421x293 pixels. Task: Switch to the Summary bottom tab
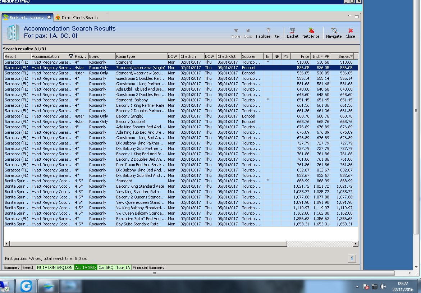(x=12, y=267)
